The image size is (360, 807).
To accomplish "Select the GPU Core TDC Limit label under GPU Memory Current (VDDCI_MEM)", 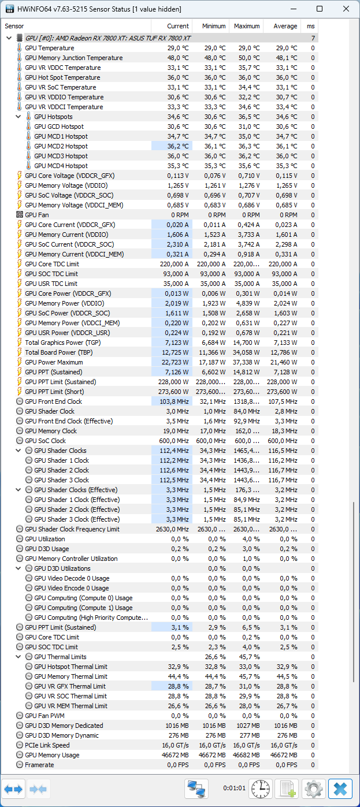I will click(52, 264).
